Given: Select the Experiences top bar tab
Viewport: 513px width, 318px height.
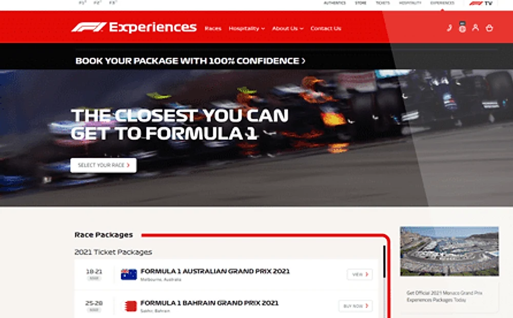Looking at the screenshot, I should click(x=442, y=3).
